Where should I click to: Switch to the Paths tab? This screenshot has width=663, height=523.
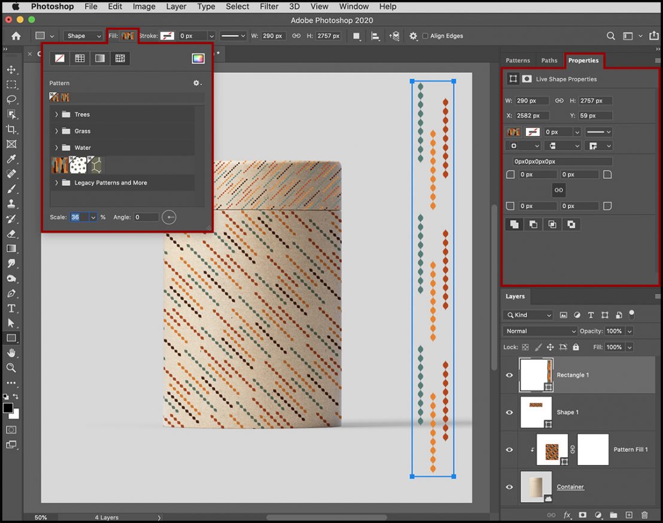(x=549, y=60)
